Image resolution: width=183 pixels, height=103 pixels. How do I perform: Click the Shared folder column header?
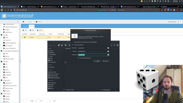[33, 34]
